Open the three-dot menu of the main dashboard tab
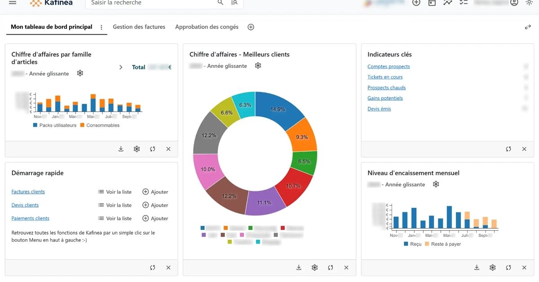Viewport: 539px width, 282px height. [x=102, y=27]
